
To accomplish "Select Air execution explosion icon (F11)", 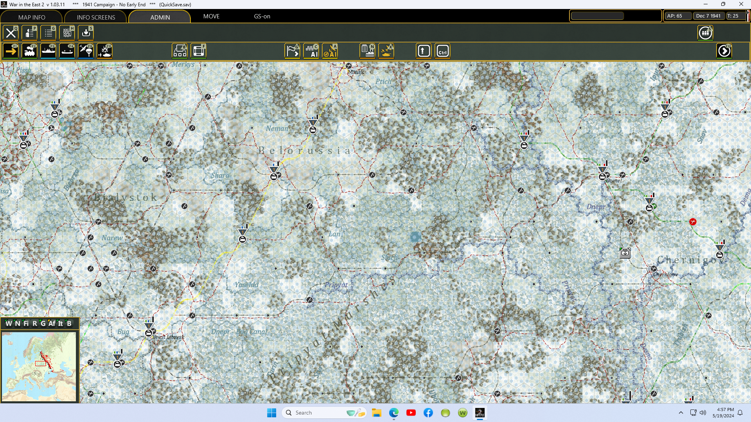I will click(x=105, y=51).
